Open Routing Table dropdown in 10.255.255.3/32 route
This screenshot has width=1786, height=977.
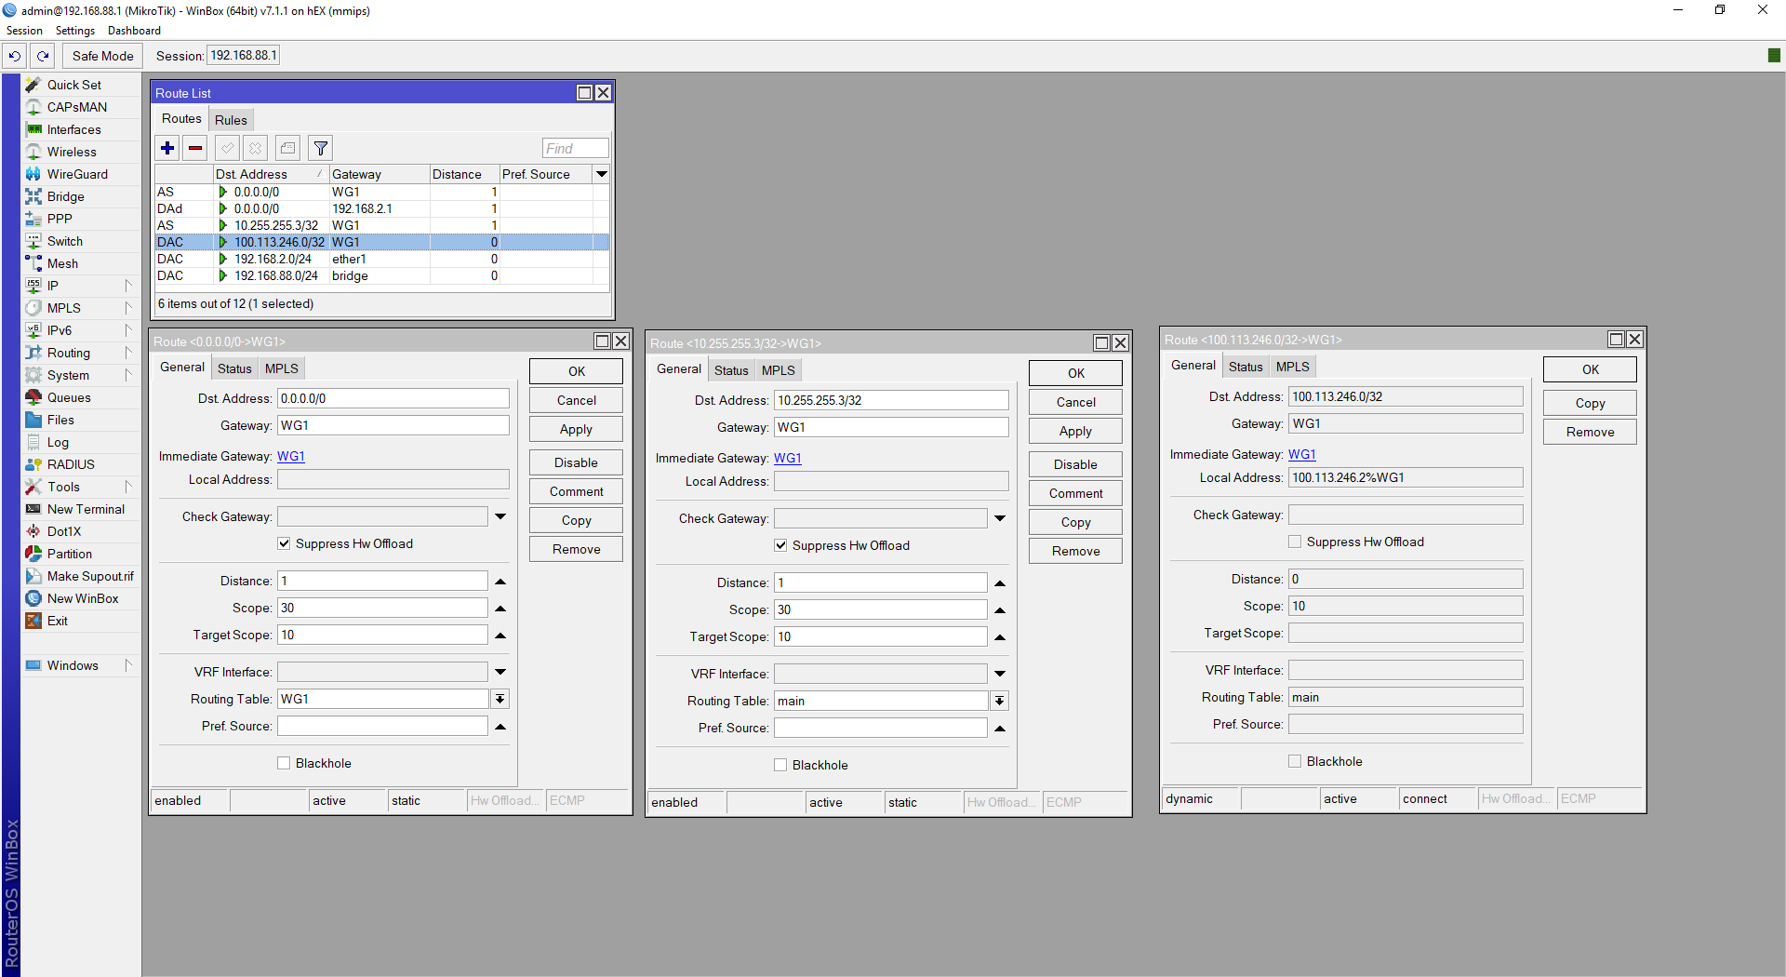coord(999,701)
